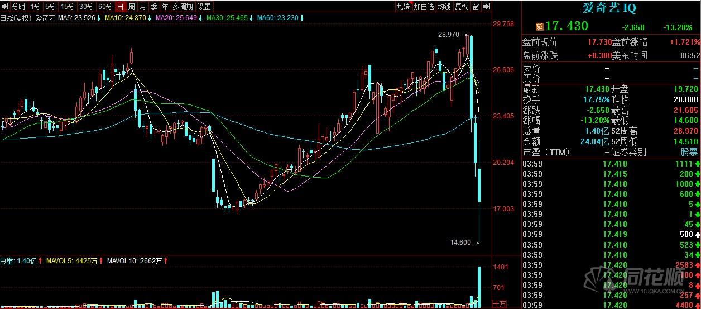
Task: Click up arrow beside 总量 1.40亿
Action: point(40,261)
